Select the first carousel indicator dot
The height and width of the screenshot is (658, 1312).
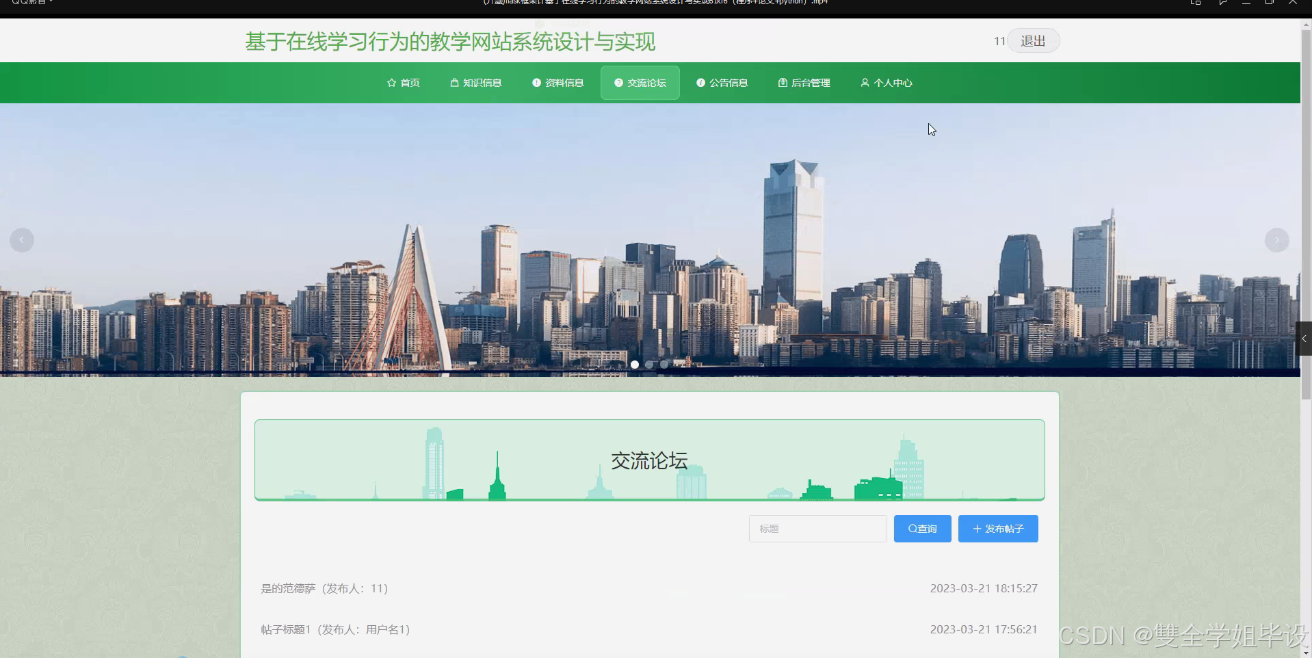point(635,364)
